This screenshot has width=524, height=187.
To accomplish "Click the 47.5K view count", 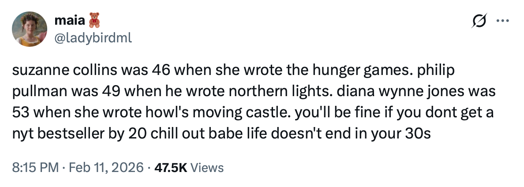I will (x=172, y=168).
